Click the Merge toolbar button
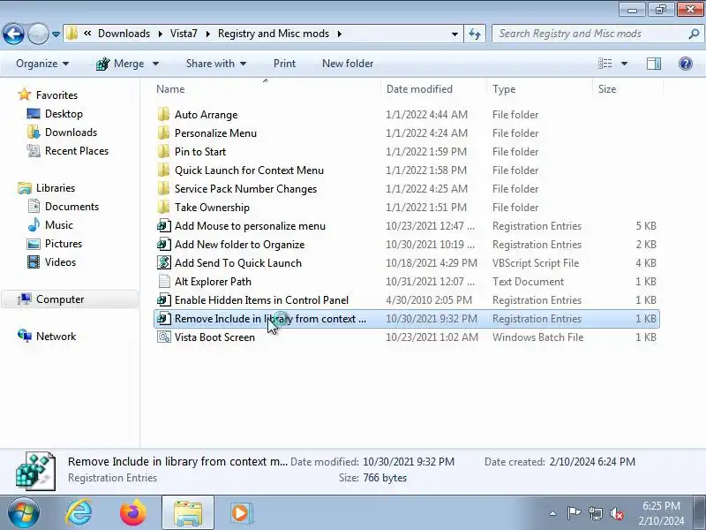This screenshot has width=706, height=530. point(120,64)
